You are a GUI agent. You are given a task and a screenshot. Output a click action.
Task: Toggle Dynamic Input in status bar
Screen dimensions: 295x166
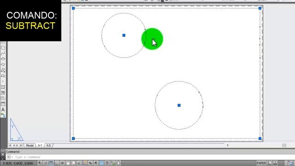pyautogui.click(x=90, y=163)
